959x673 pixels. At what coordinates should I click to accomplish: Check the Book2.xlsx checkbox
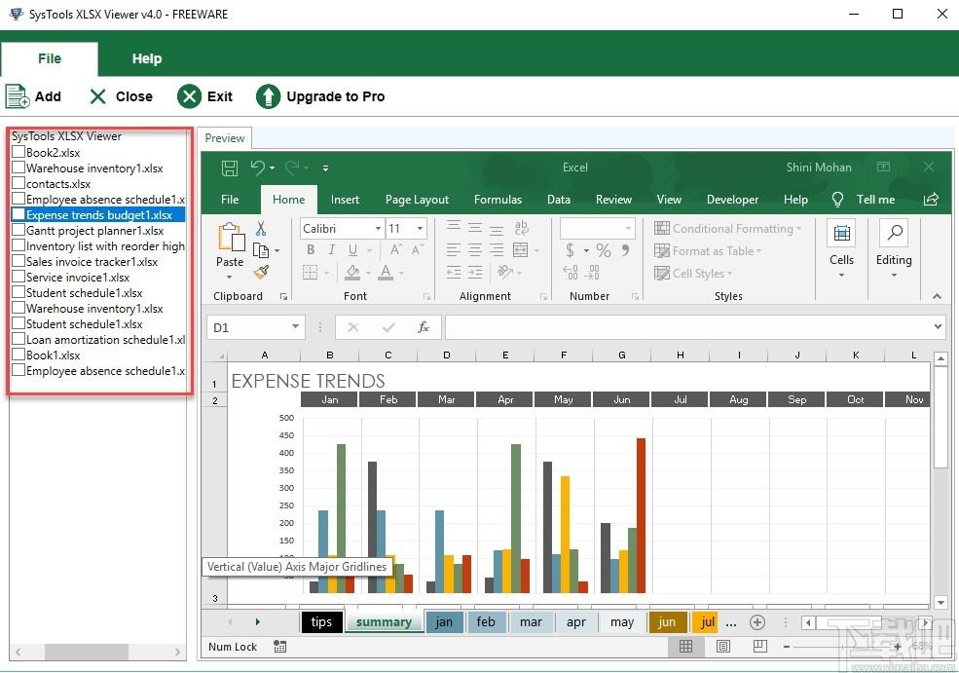[18, 152]
